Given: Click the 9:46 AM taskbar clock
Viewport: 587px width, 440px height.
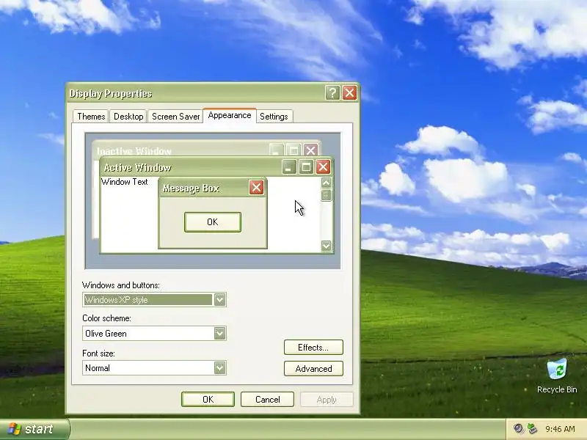Looking at the screenshot, I should [x=560, y=429].
